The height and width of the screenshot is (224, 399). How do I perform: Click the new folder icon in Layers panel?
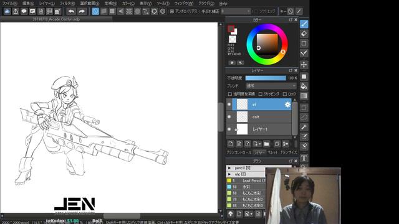[266, 144]
